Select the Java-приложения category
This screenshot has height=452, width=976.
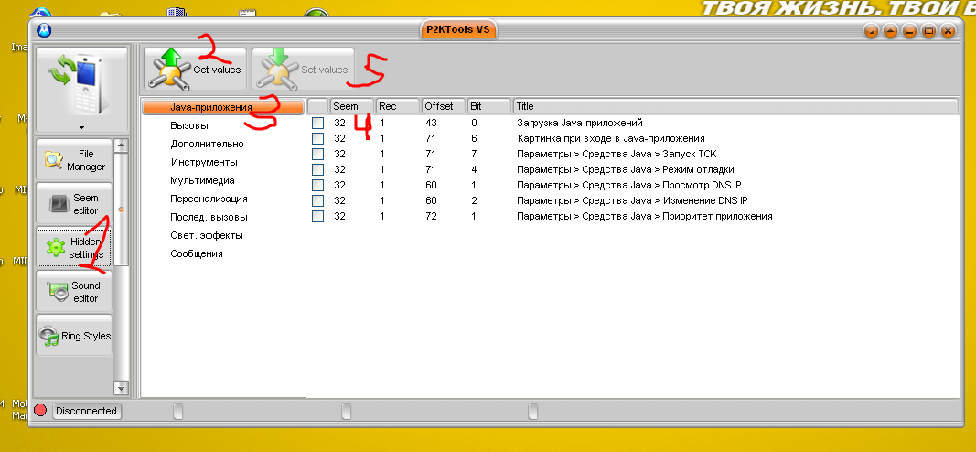(x=223, y=107)
